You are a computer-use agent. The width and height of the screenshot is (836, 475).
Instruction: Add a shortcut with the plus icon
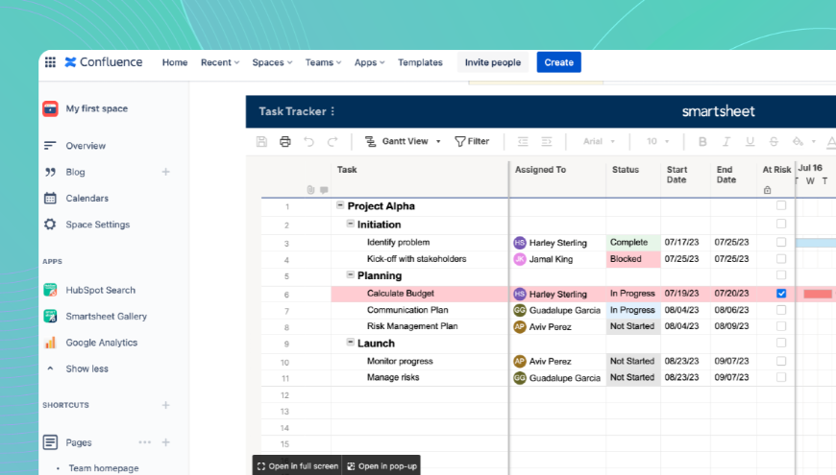[166, 405]
